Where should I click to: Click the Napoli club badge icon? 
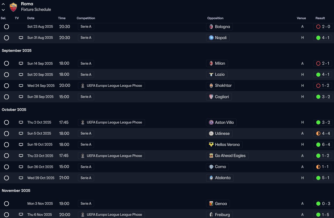211,38
